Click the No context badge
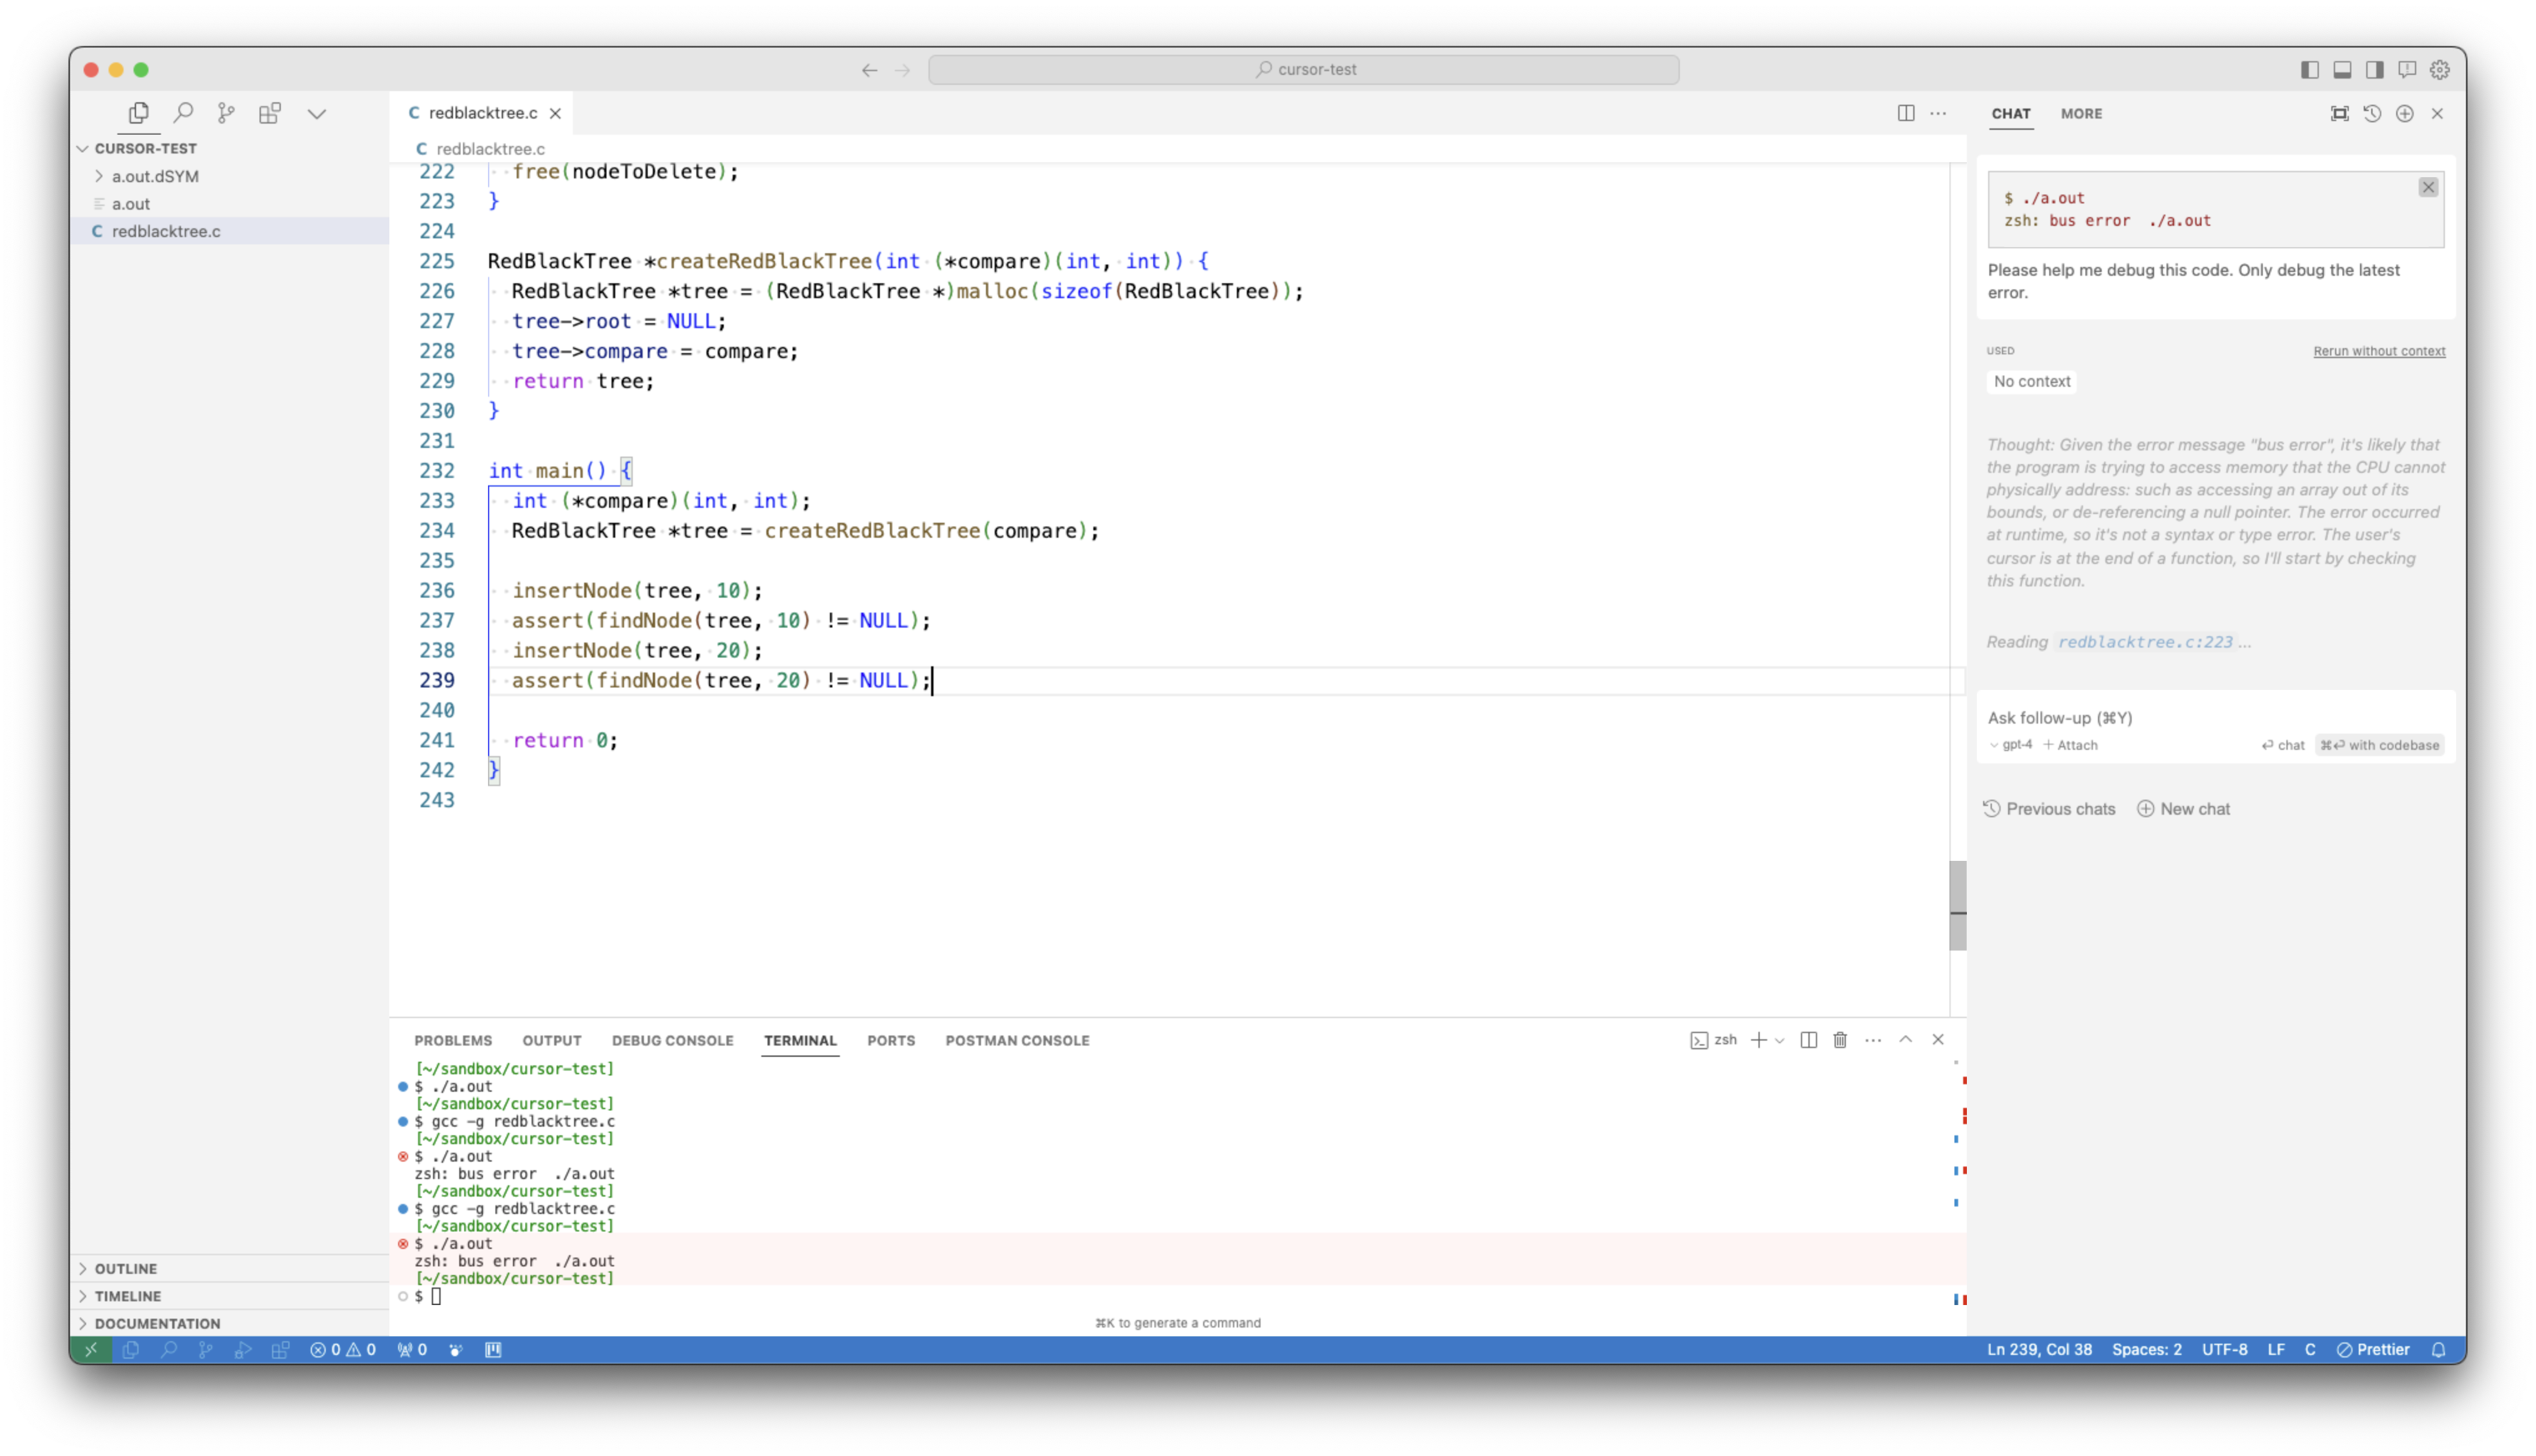Image resolution: width=2536 pixels, height=1456 pixels. (2031, 381)
